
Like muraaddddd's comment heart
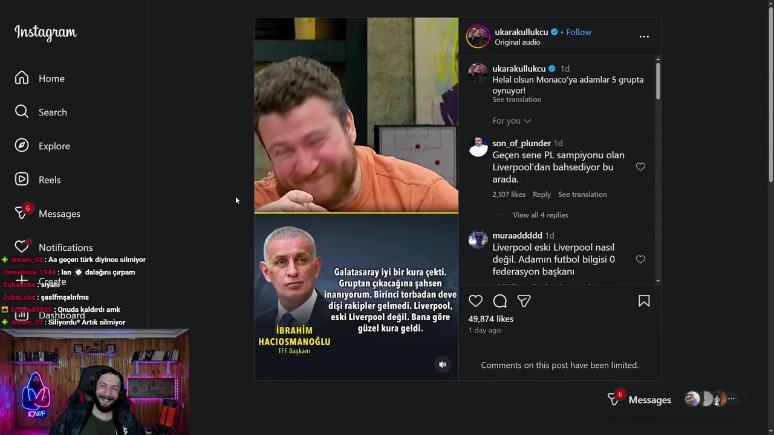point(640,259)
